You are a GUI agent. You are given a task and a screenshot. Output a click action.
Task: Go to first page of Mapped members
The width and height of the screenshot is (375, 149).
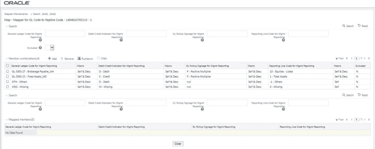pos(347,119)
